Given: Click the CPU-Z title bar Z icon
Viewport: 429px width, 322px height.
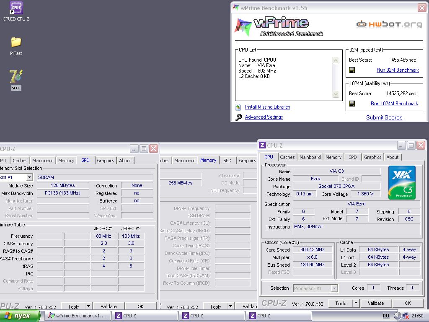Looking at the screenshot, I should pos(262,145).
